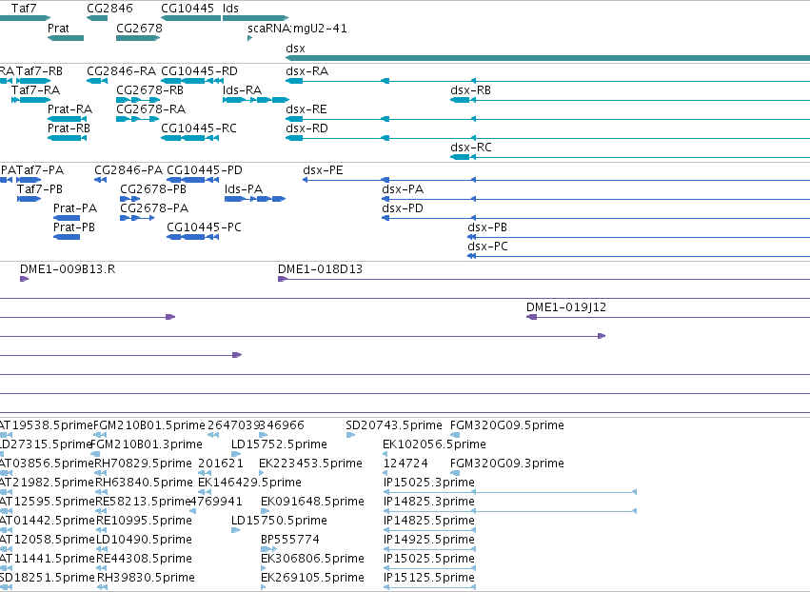
Task: Select the LD15750.5prime EST label
Action: [279, 521]
